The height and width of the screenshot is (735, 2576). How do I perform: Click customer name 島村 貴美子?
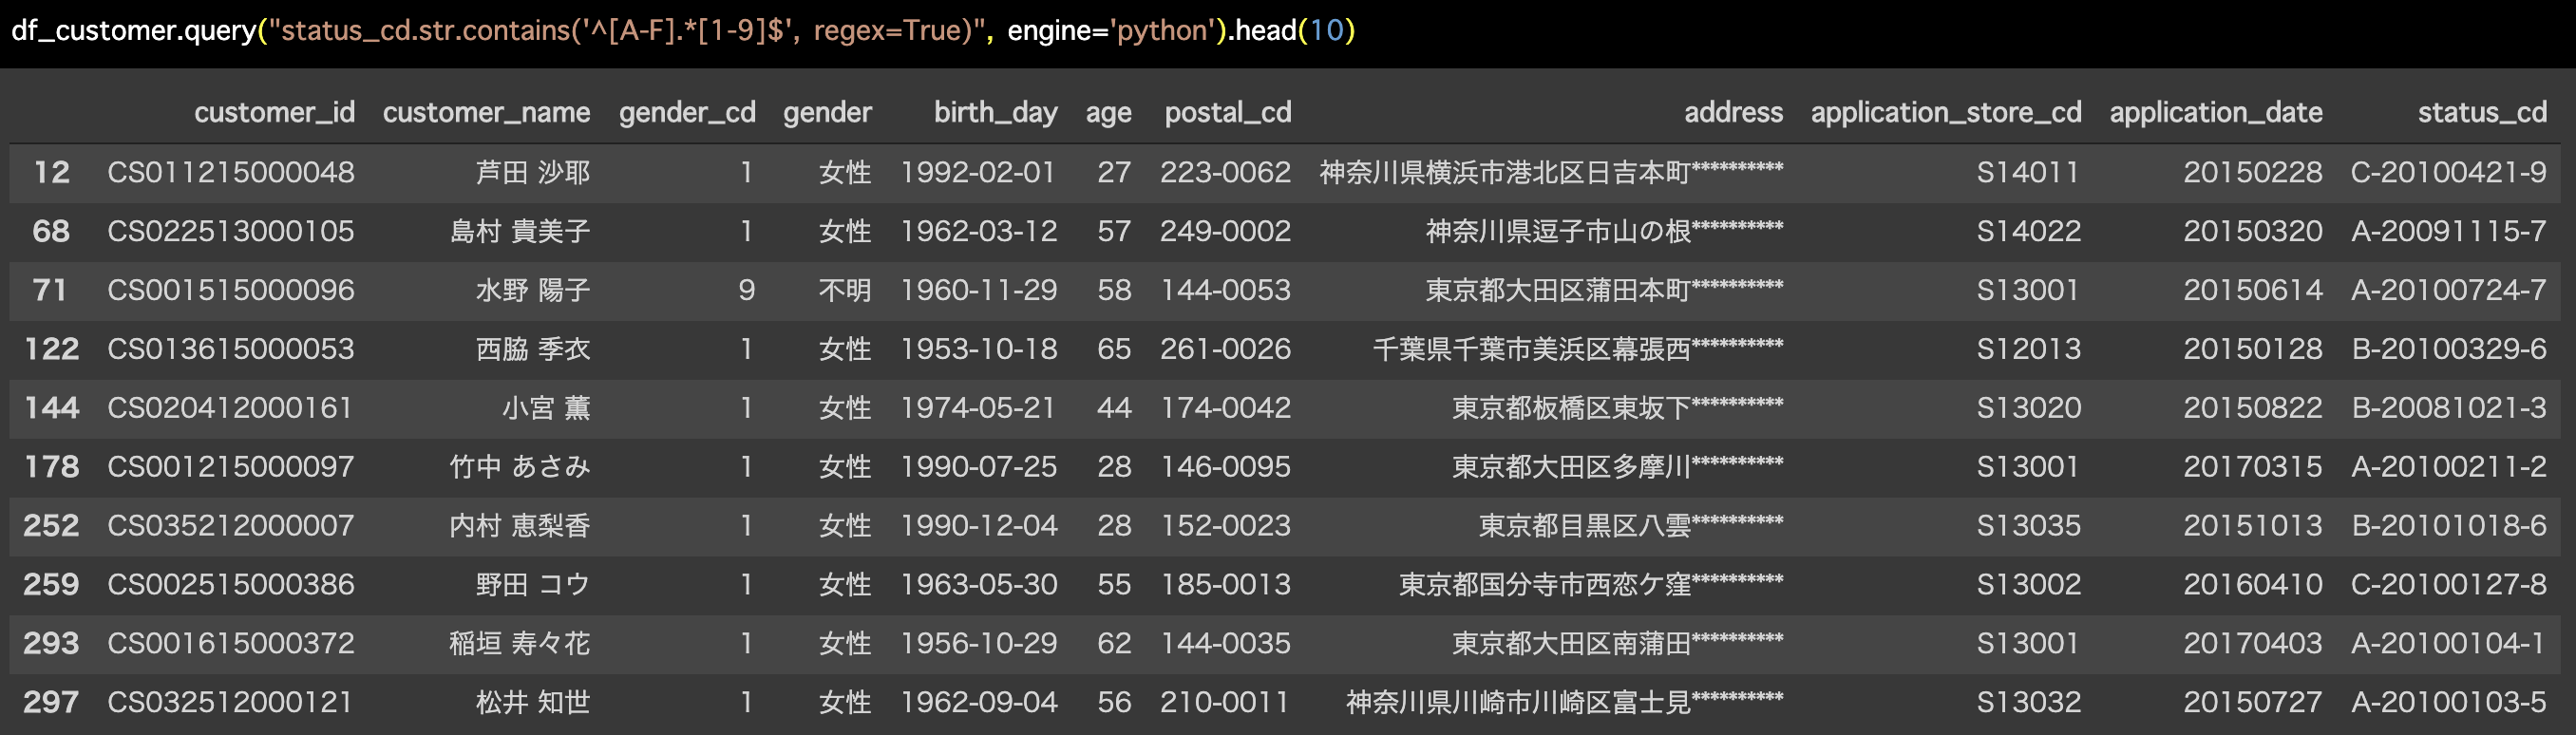click(520, 231)
